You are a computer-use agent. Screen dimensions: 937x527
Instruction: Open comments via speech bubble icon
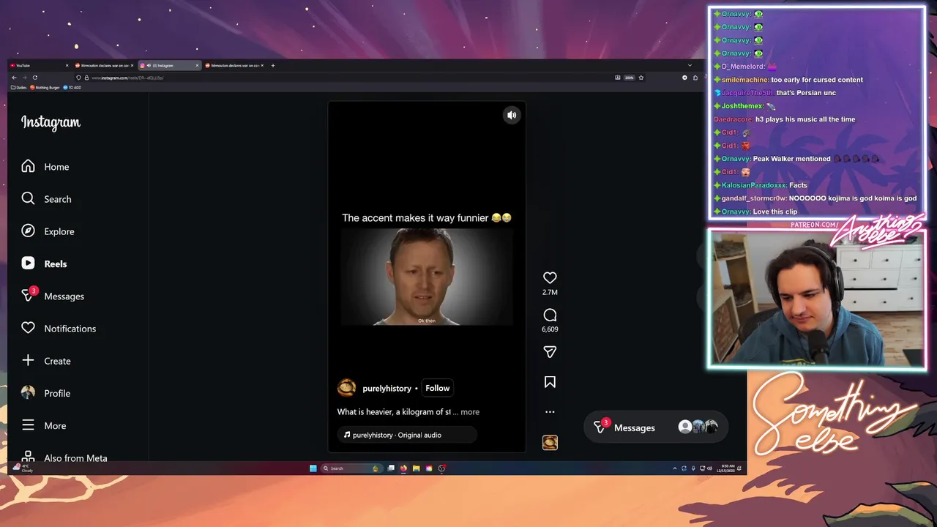click(x=550, y=315)
